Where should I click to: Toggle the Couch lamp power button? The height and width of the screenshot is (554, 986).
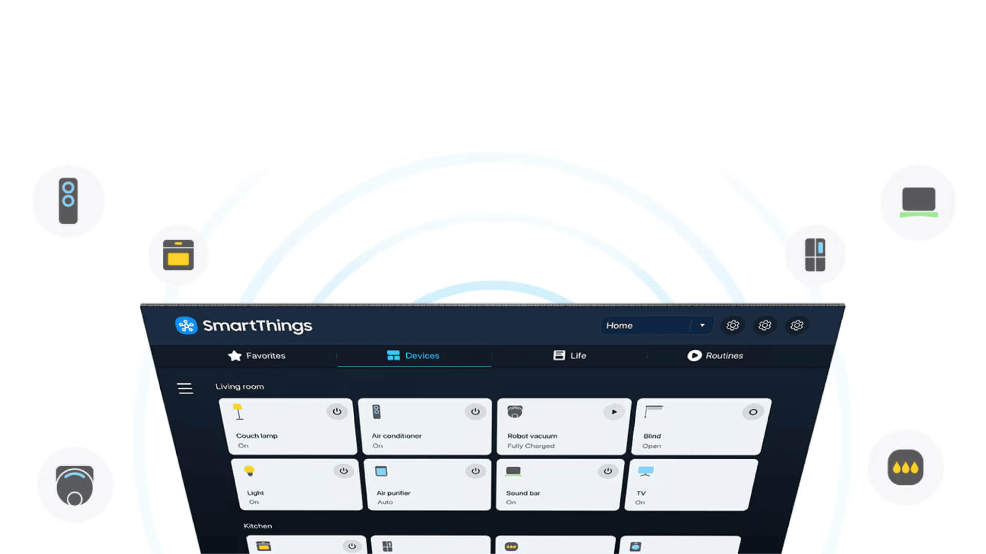click(336, 410)
